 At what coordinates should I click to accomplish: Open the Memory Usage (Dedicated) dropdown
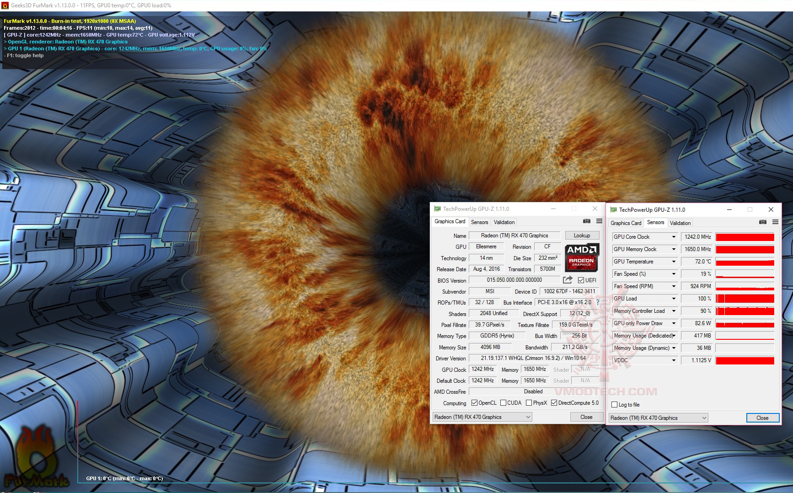[x=674, y=336]
